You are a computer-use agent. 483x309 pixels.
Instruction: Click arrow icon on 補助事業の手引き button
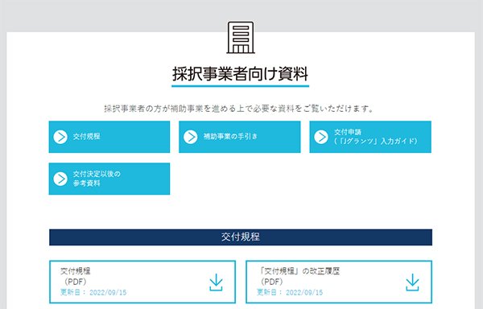[191, 137]
